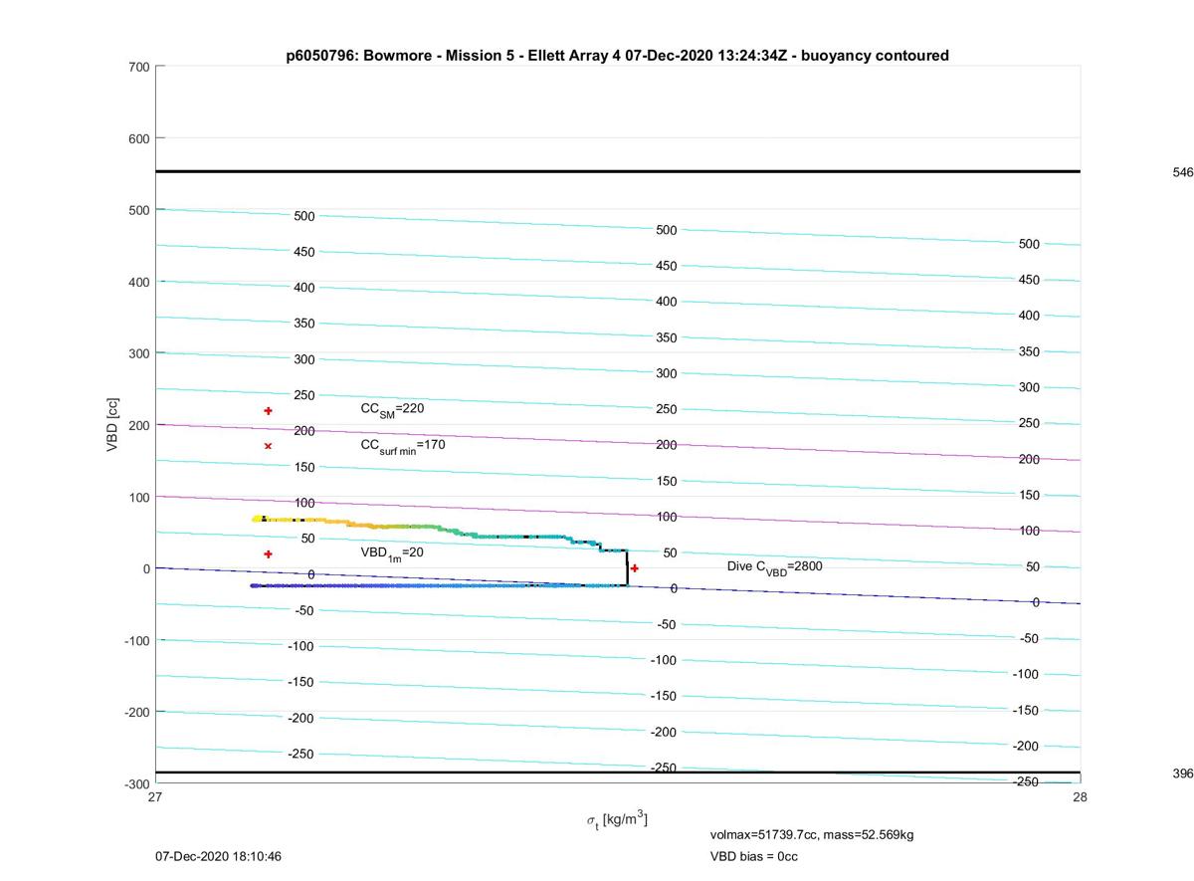Click the CC surf min=170 annotation text
The height and width of the screenshot is (881, 1194).
click(403, 445)
